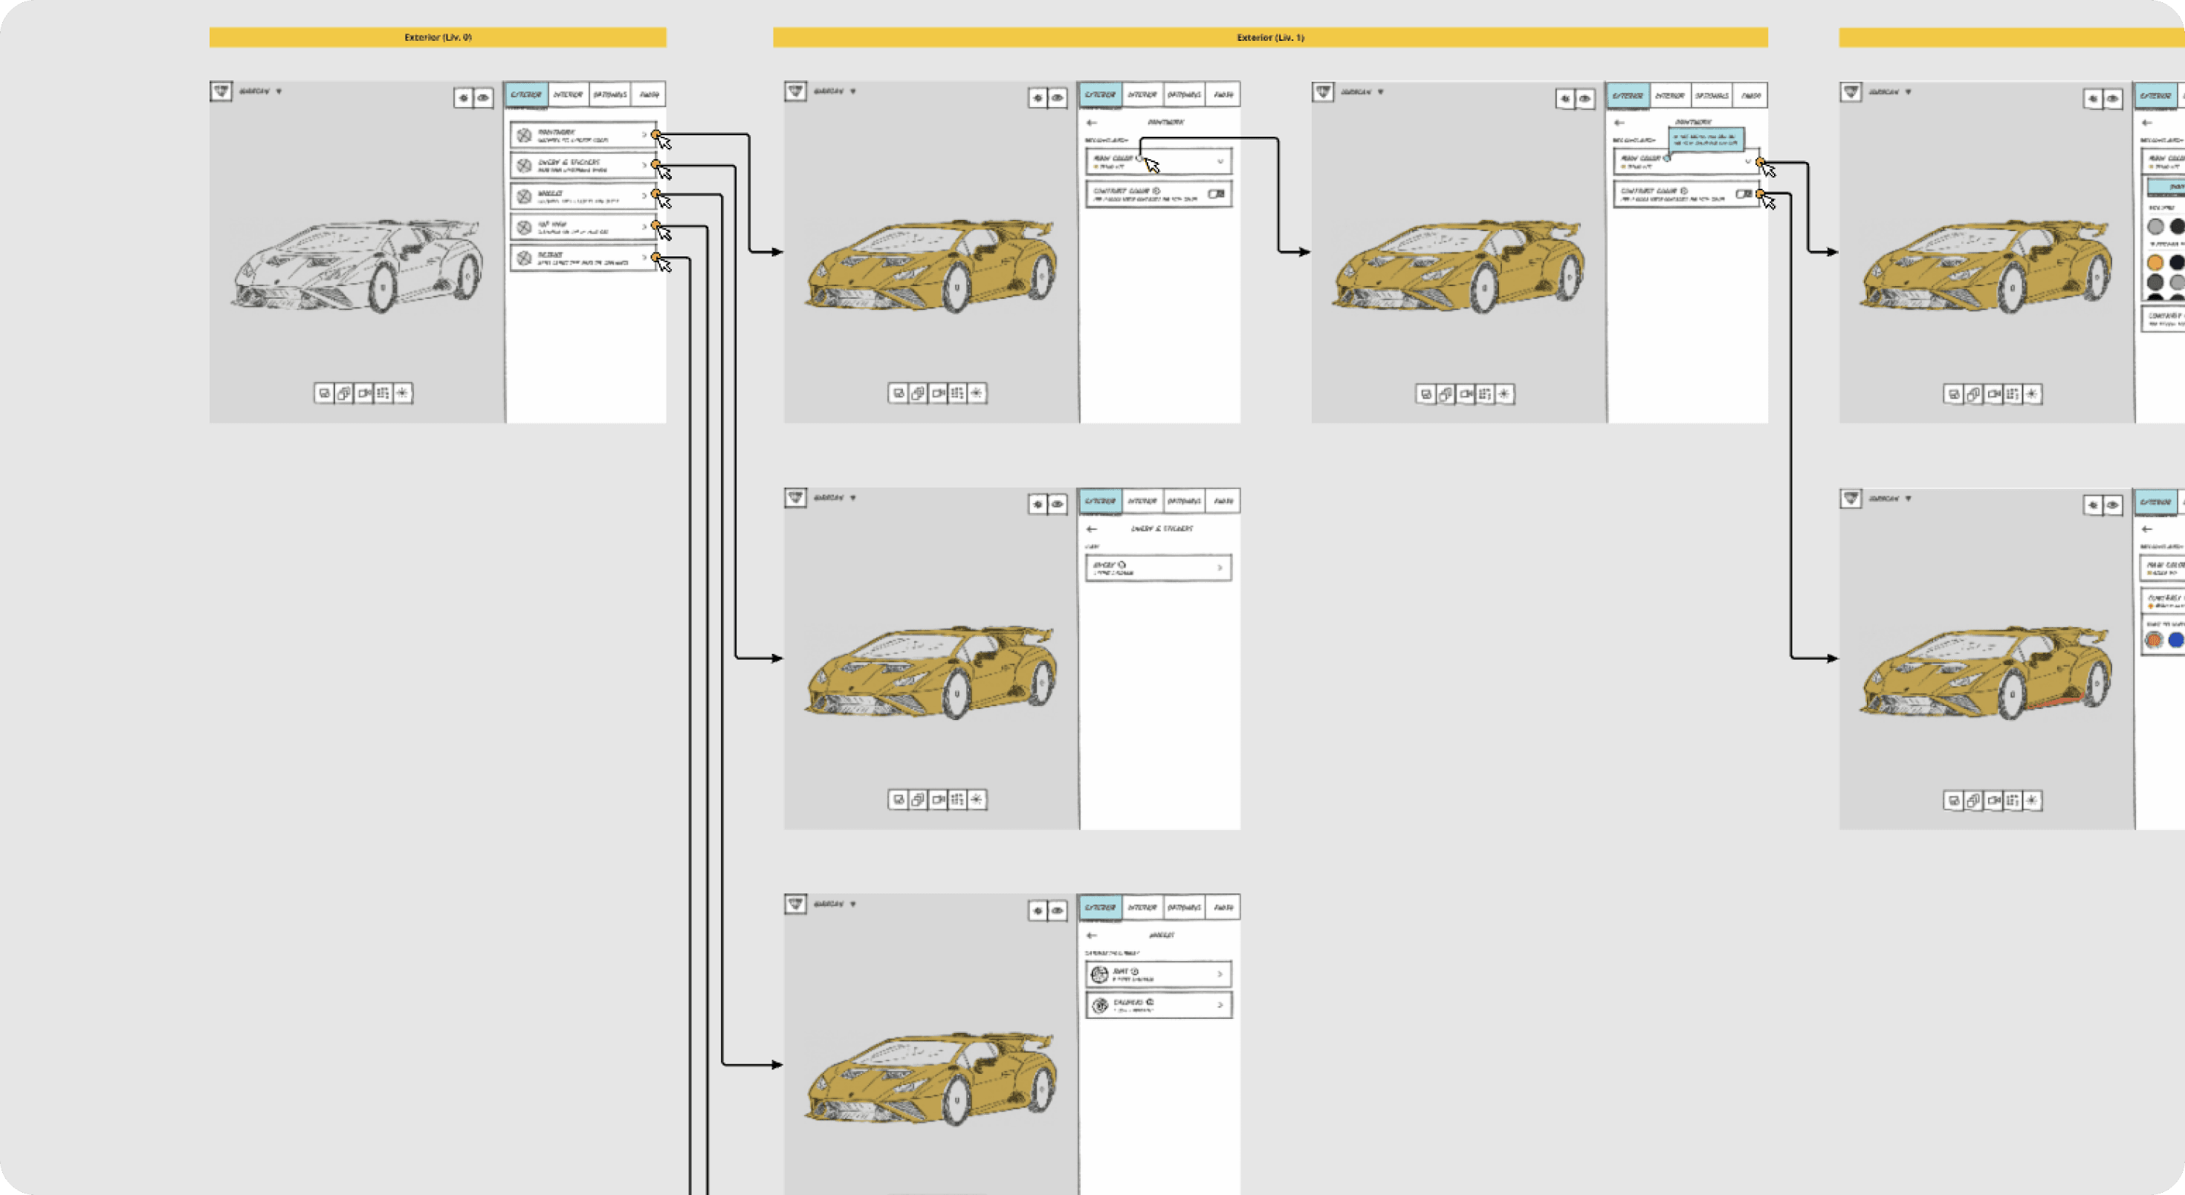Click the eye icon in the uncolored-car frame
Viewport: 2185px width, 1195px height.
pos(484,98)
